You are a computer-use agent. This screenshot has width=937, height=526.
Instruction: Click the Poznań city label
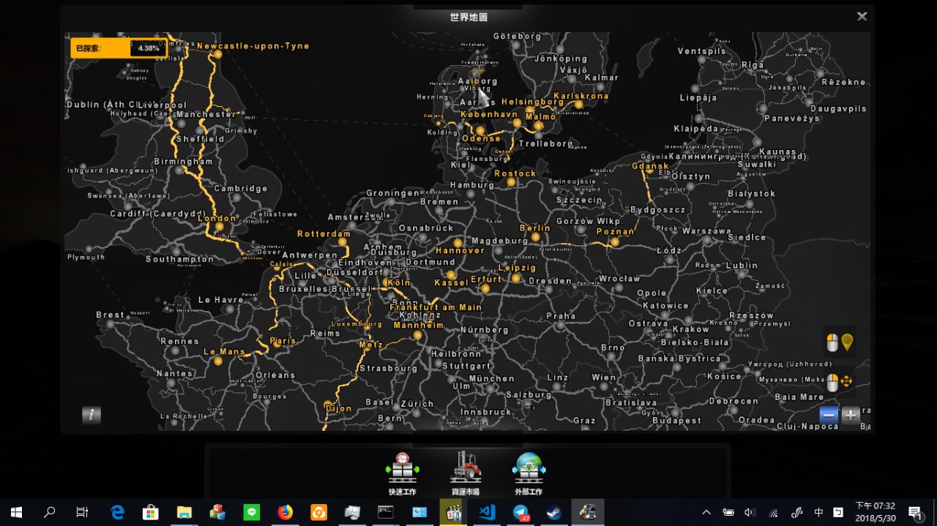615,231
